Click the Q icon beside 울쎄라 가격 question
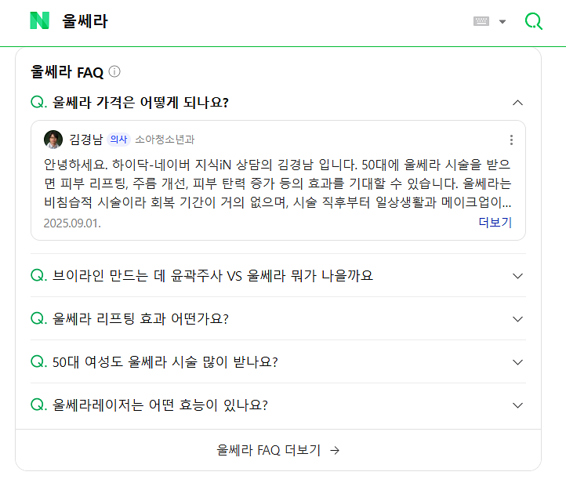The width and height of the screenshot is (566, 490). click(38, 103)
